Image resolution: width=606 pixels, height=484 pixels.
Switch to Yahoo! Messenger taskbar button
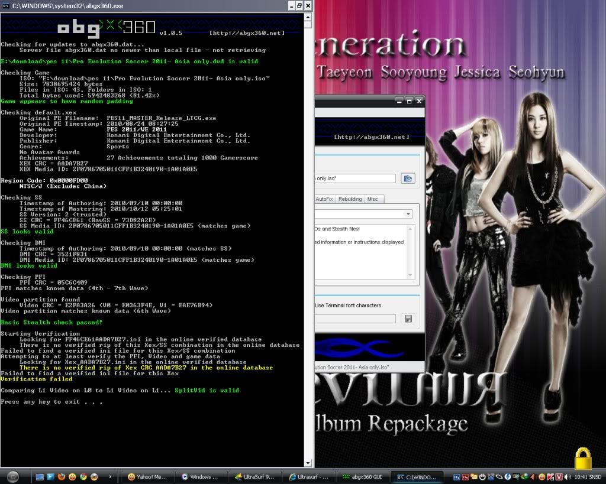click(x=149, y=477)
